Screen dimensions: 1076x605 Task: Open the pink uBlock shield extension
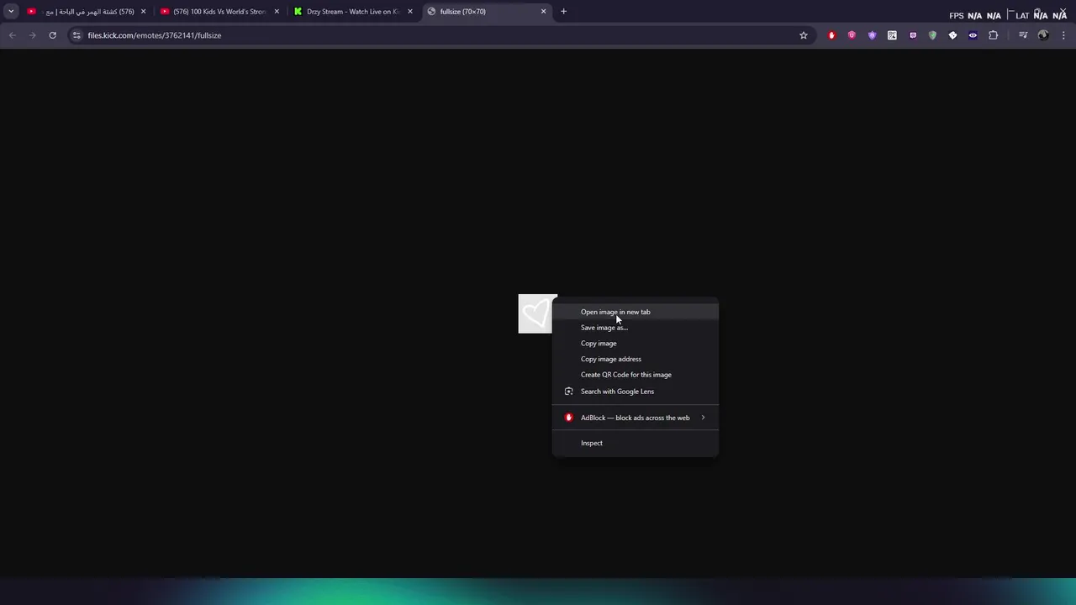coord(852,35)
